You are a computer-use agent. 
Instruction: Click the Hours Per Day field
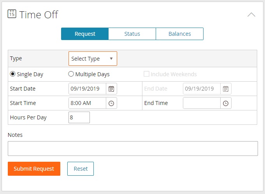79,117
